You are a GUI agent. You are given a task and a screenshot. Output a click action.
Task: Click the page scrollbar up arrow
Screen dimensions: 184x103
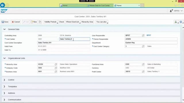(183, 28)
